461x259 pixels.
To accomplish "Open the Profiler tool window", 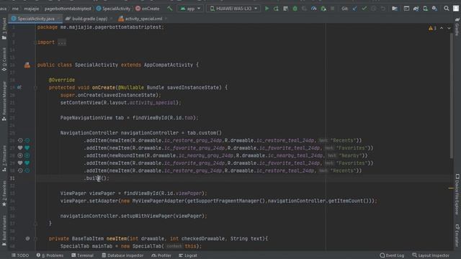I will (161, 255).
